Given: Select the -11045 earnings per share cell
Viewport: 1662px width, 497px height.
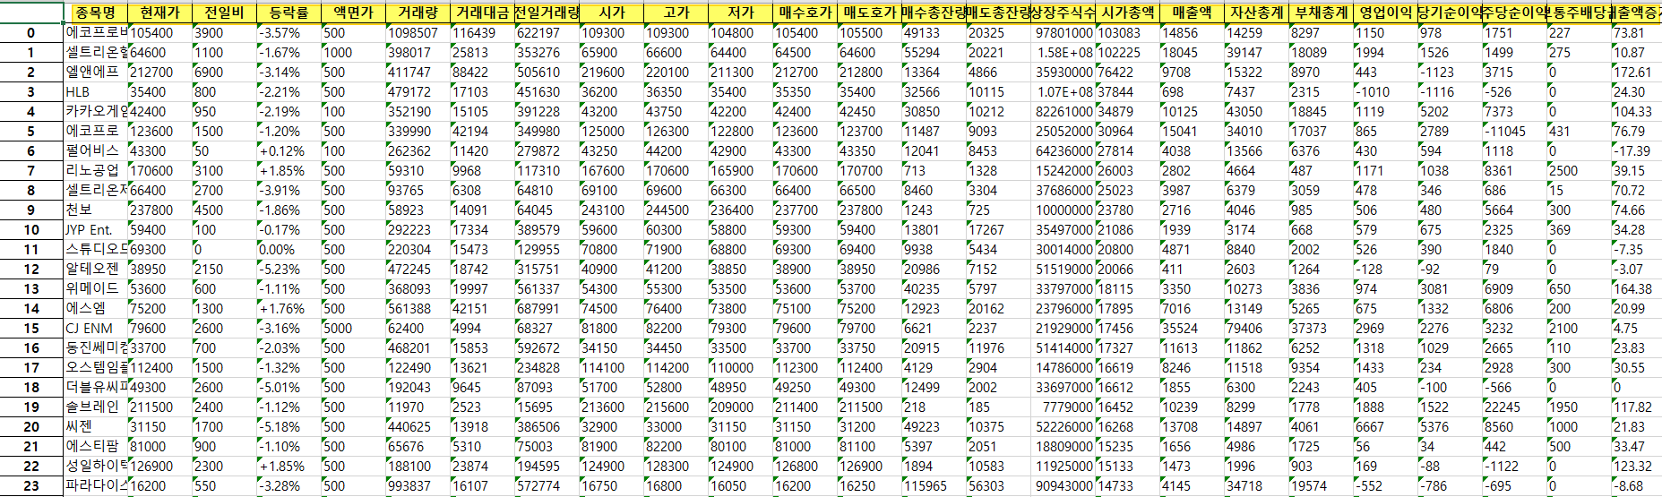Looking at the screenshot, I should [x=1515, y=132].
